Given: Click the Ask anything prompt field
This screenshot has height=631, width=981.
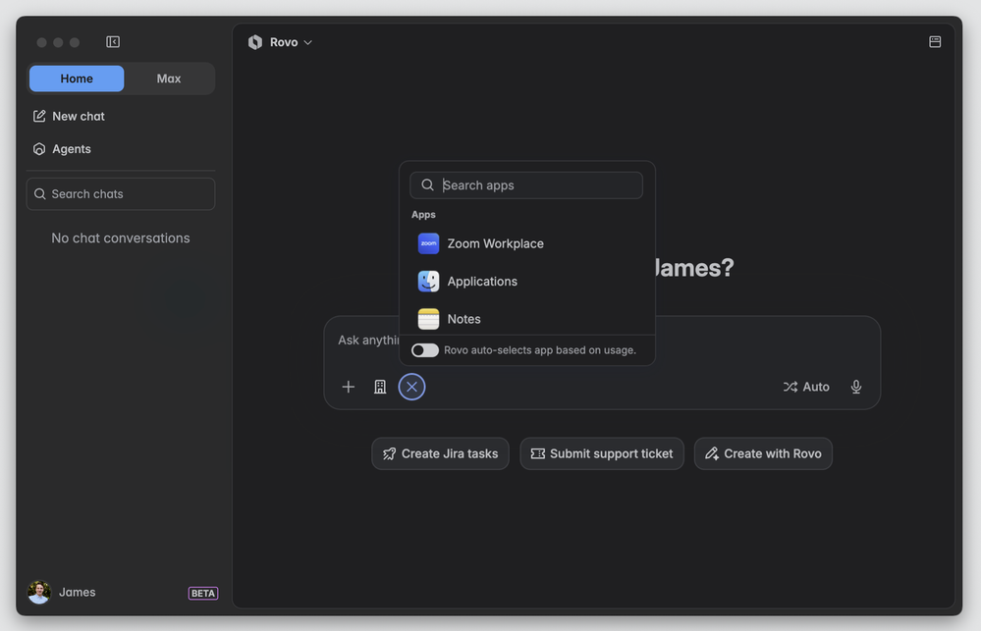Looking at the screenshot, I should click(x=368, y=341).
